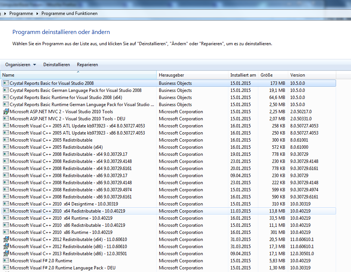351x272 pixels.
Task: Click icon of Visual C++ 2008 Redistributable x64 9.0.30729.6161
Action: coord(6,168)
